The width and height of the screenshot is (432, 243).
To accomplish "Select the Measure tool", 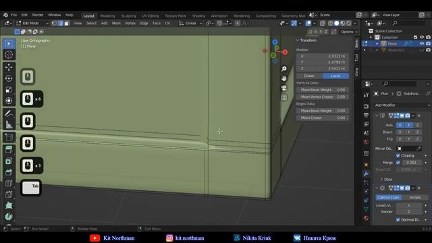I will (9, 124).
